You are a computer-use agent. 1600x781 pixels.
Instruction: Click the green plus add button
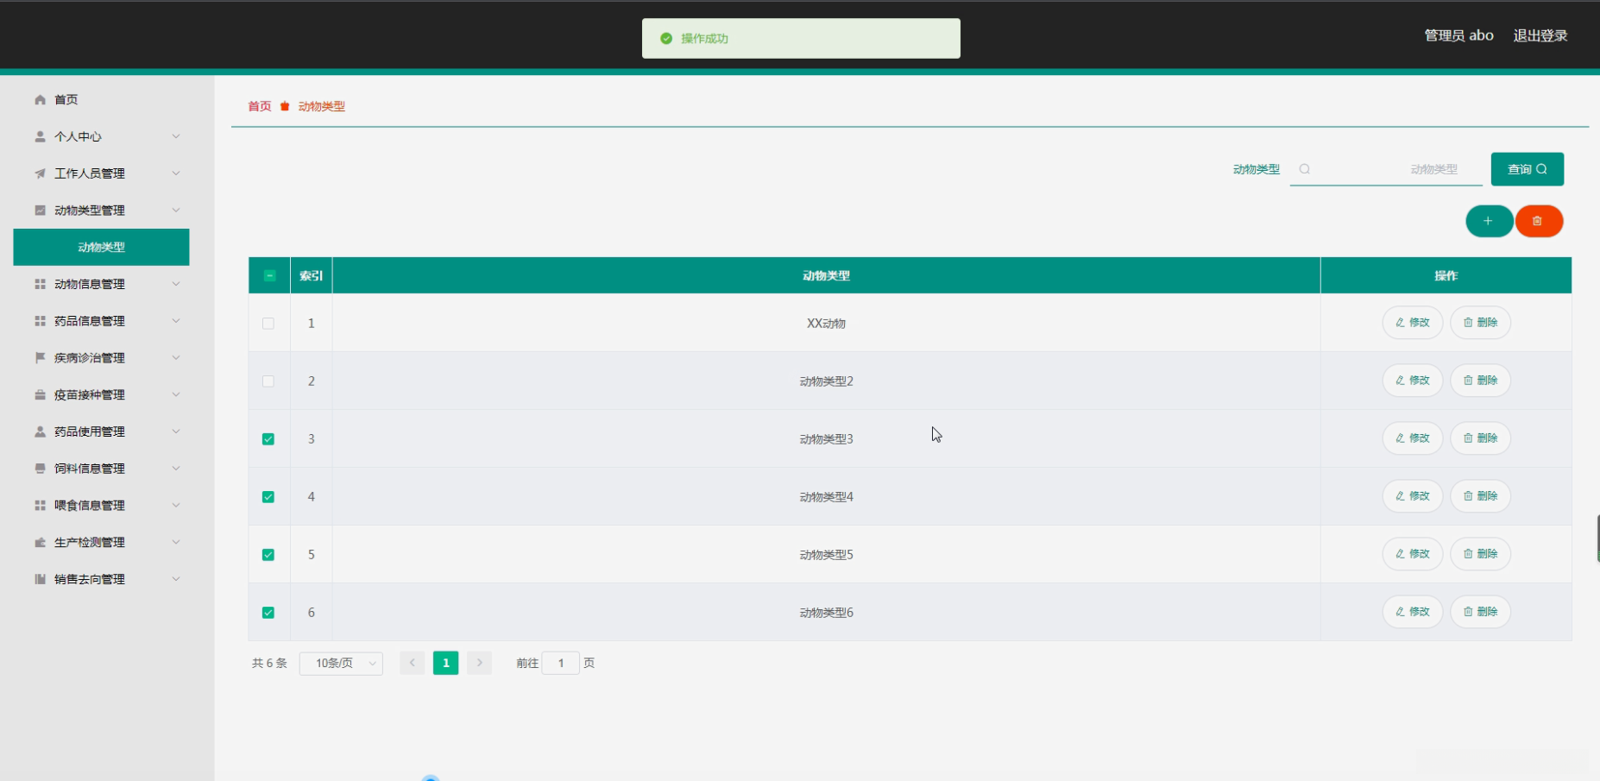click(1489, 221)
